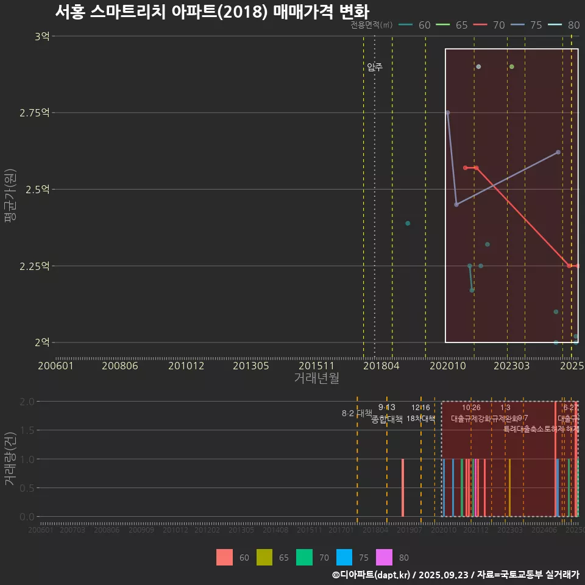
Task: Click the 입주 marker label
Action: coord(375,67)
